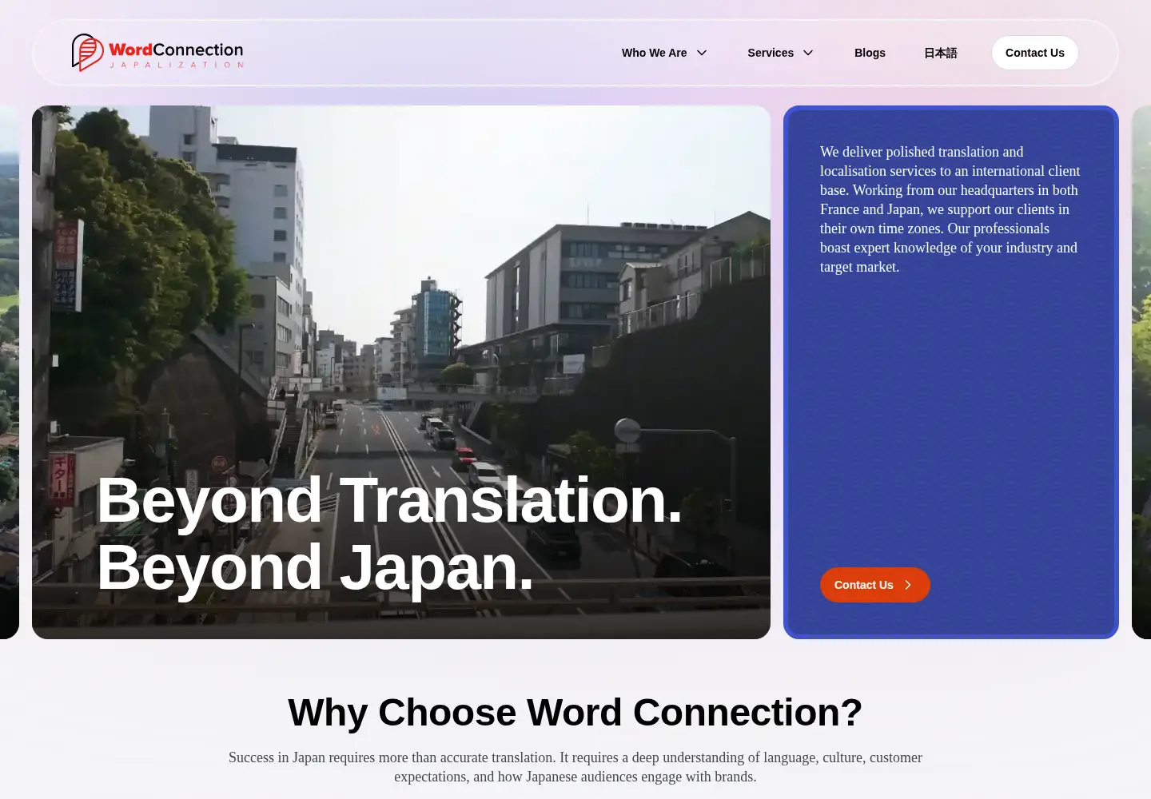Viewport: 1151px width, 799px height.
Task: Click the arrow icon in orange Contact Us
Action: [908, 585]
